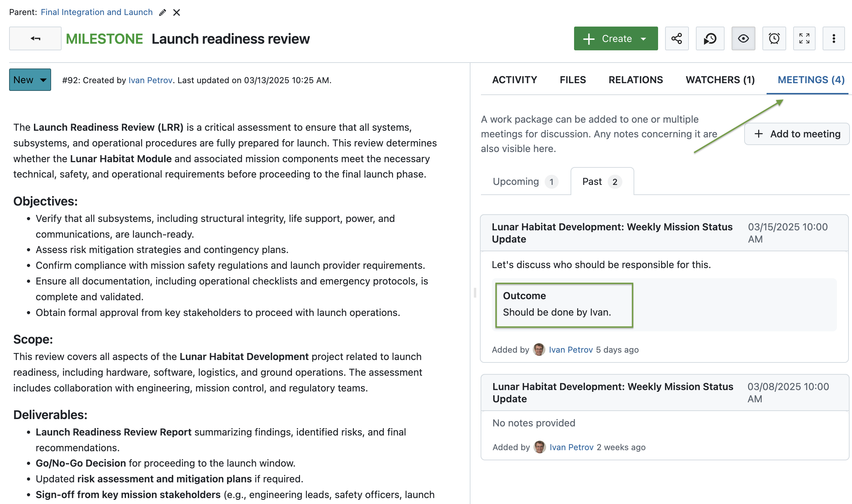Viewport: 852px width, 504px height.
Task: Set a reminder alarm clock icon
Action: pos(774,38)
